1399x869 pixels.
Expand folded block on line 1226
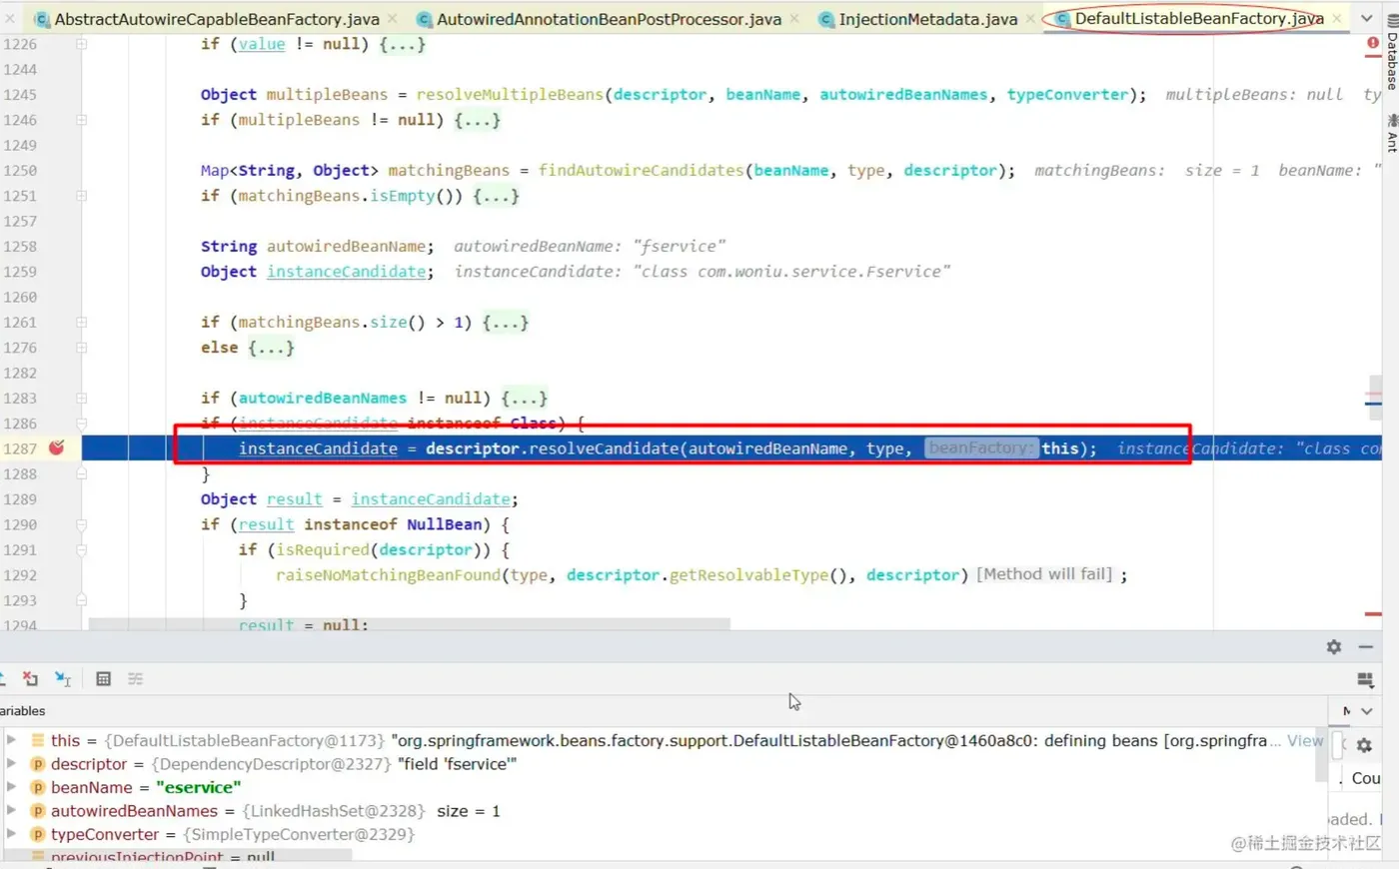coord(81,44)
